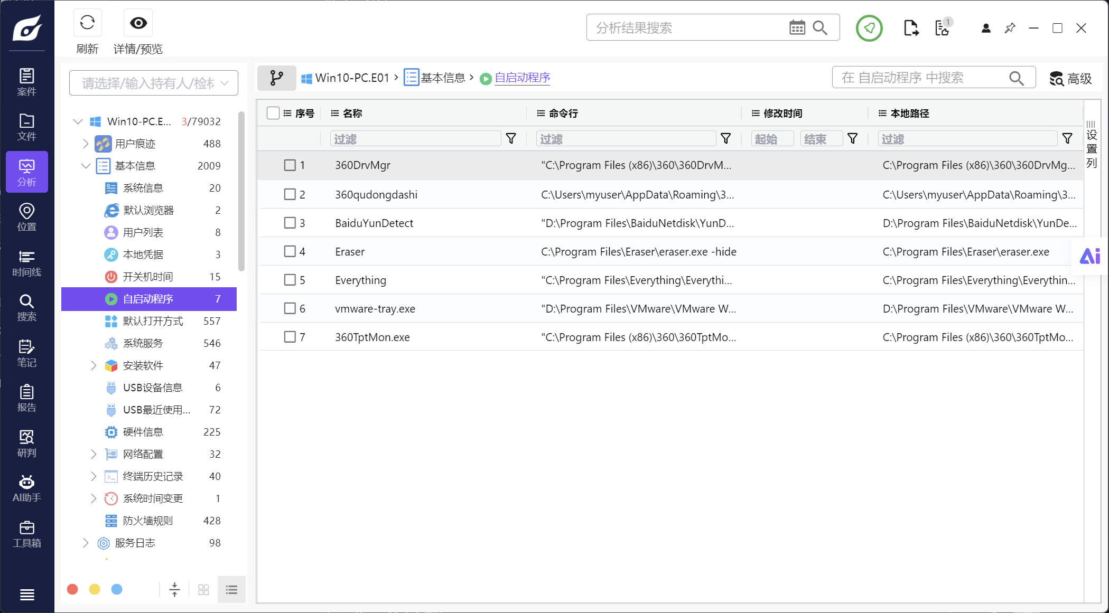
Task: Click the branch tree icon button
Action: (x=276, y=78)
